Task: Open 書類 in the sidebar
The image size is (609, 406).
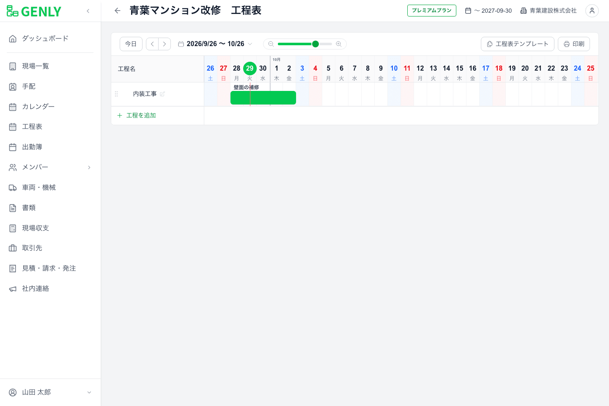Action: point(50,208)
